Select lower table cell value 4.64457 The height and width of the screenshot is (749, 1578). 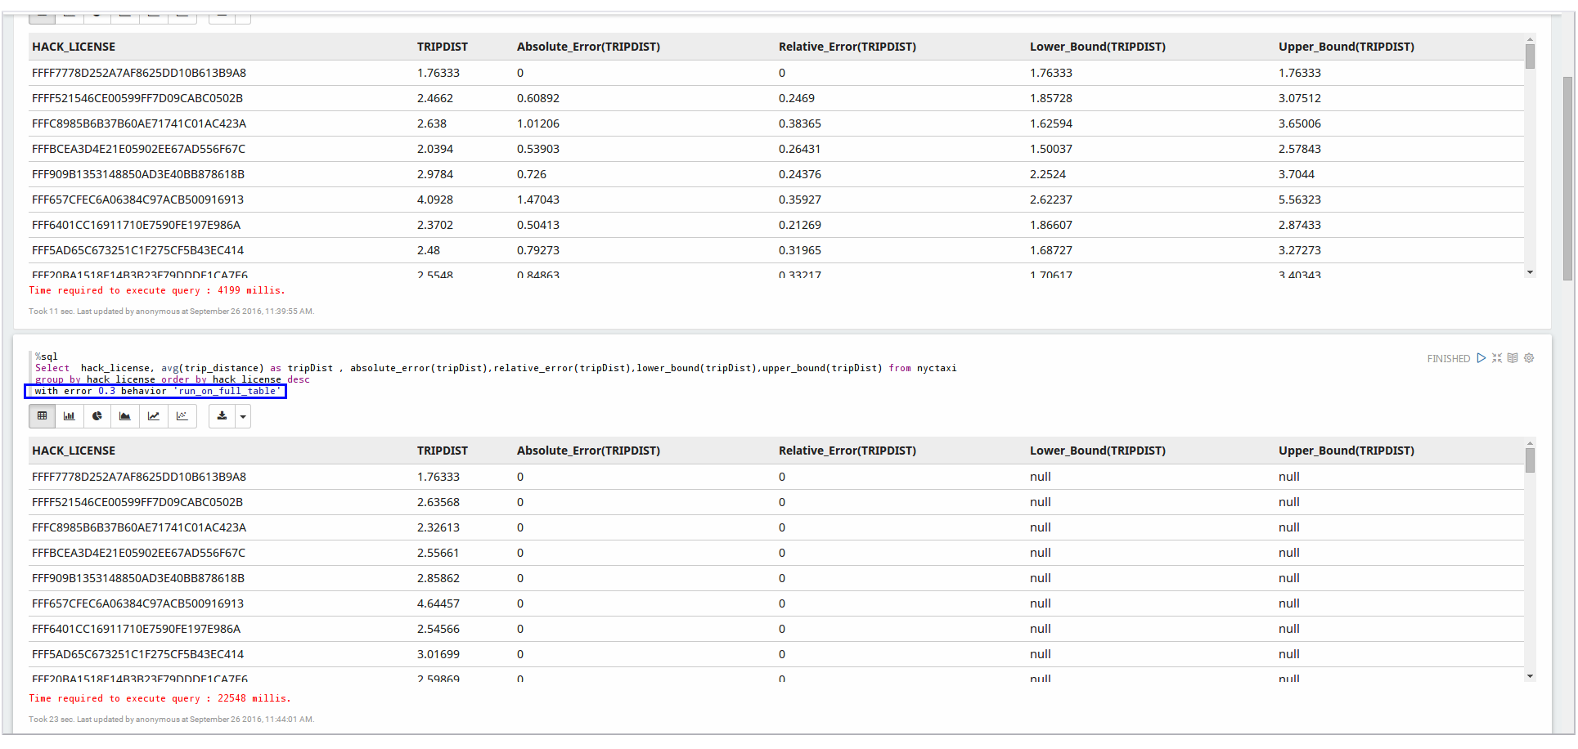point(438,603)
